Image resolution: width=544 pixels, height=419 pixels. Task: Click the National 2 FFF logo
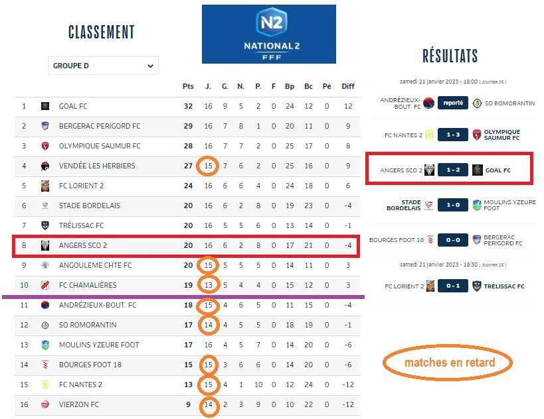click(269, 34)
